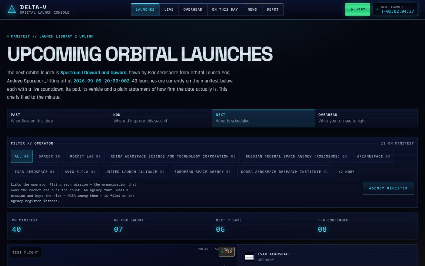Image resolution: width=425 pixels, height=266 pixels.
Task: Go to the On This Day tab
Action: (225, 9)
